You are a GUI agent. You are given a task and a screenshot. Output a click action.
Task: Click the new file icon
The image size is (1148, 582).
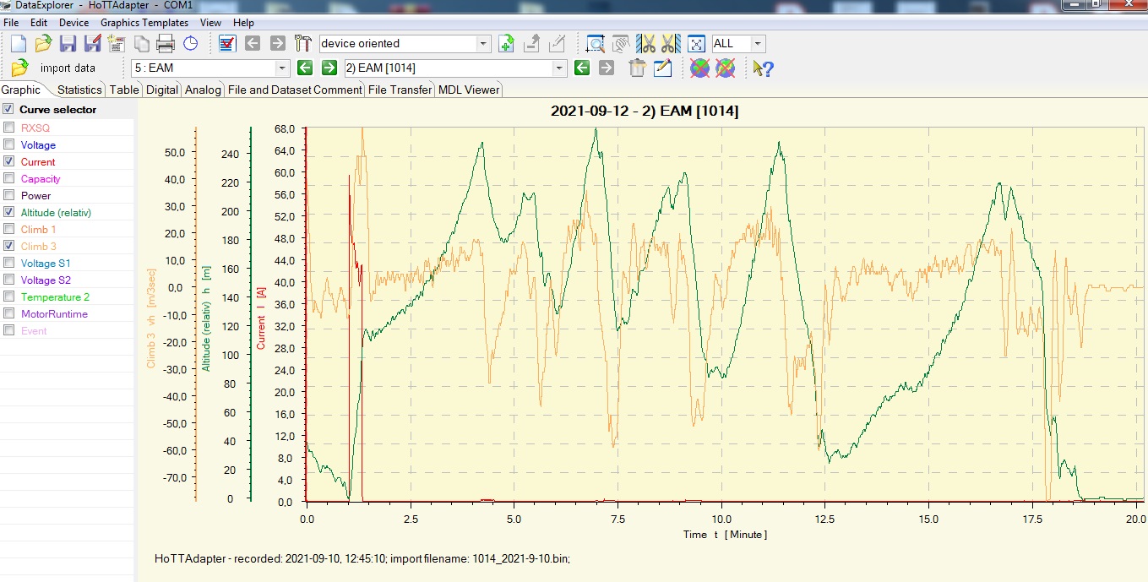click(19, 44)
